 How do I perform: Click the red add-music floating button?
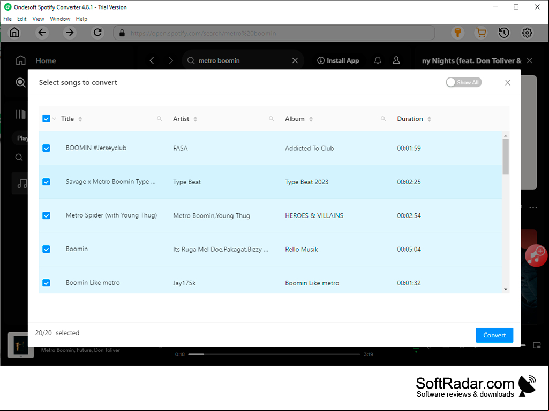(536, 255)
